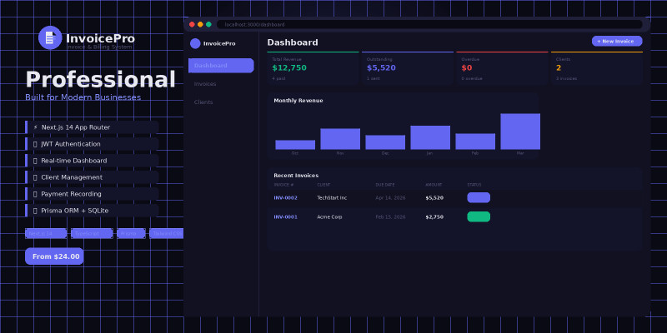Click the InvoicePro document logo icon
Image resolution: width=667 pixels, height=333 pixels.
(x=50, y=37)
